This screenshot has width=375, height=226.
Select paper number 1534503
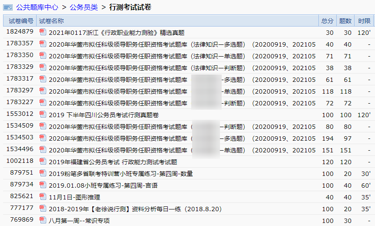(x=20, y=137)
